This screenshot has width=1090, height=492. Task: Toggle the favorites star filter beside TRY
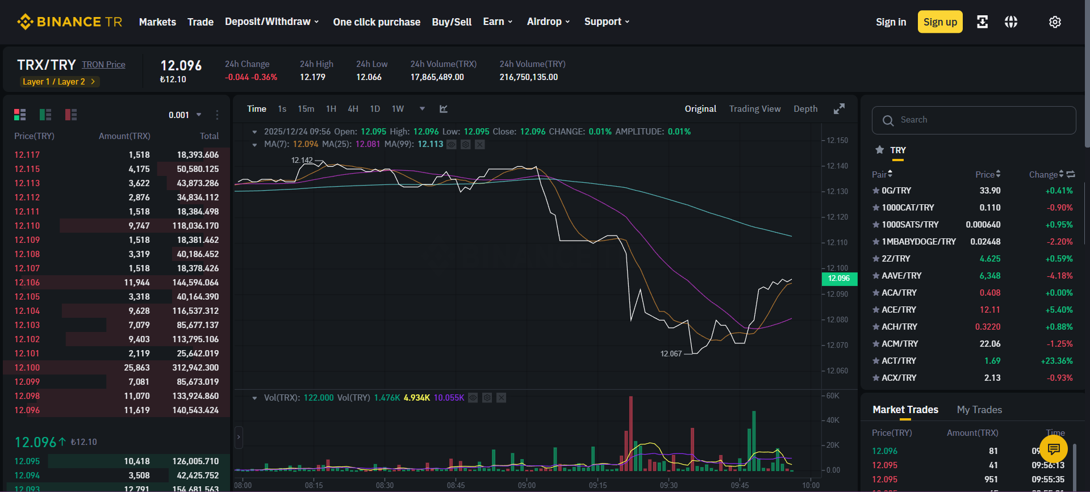[x=879, y=150]
